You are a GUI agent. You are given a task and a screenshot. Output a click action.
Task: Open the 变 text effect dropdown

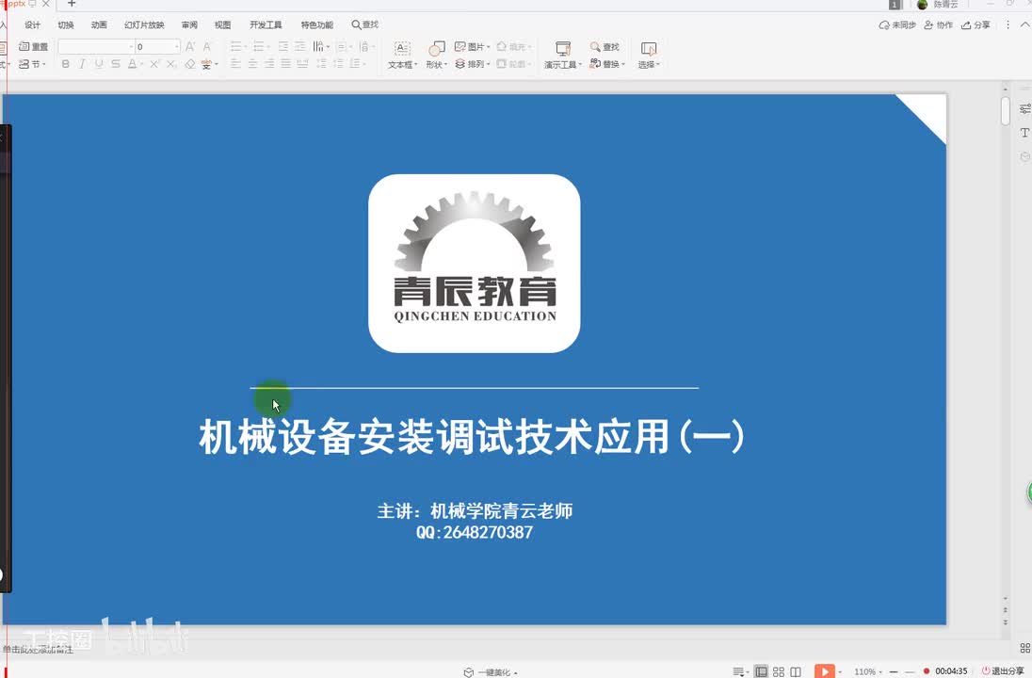(209, 64)
